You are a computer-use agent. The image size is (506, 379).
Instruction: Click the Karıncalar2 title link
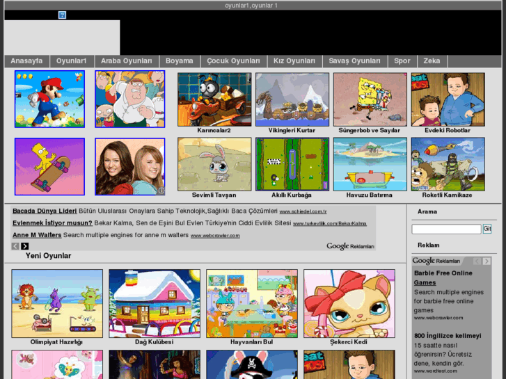click(x=214, y=130)
